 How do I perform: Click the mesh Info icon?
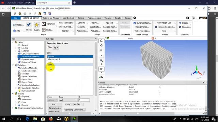click(x=14, y=31)
